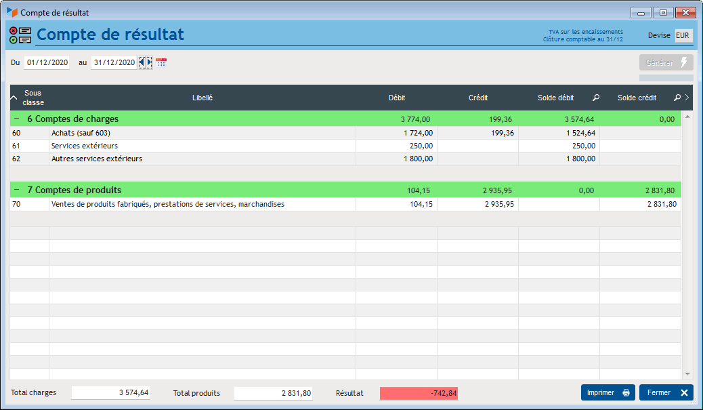Click the previous period arrow
The image size is (703, 410).
(142, 62)
